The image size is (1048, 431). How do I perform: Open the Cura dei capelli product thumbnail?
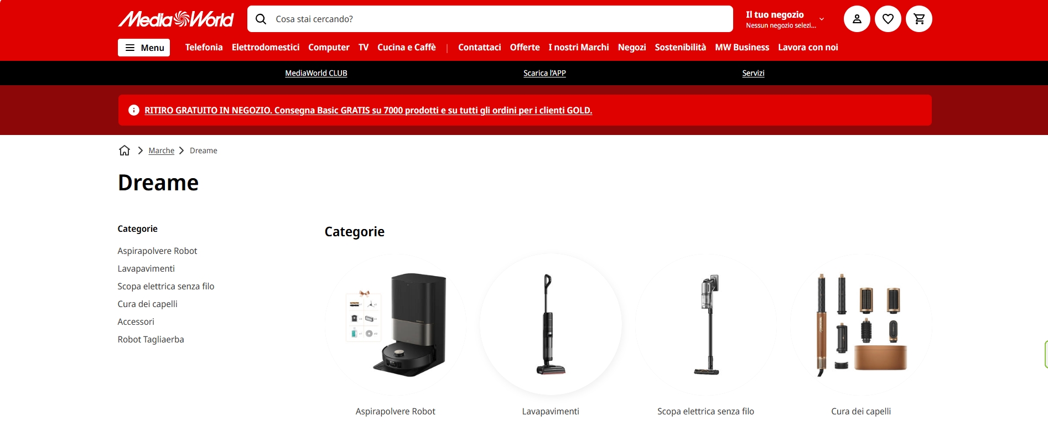click(861, 324)
